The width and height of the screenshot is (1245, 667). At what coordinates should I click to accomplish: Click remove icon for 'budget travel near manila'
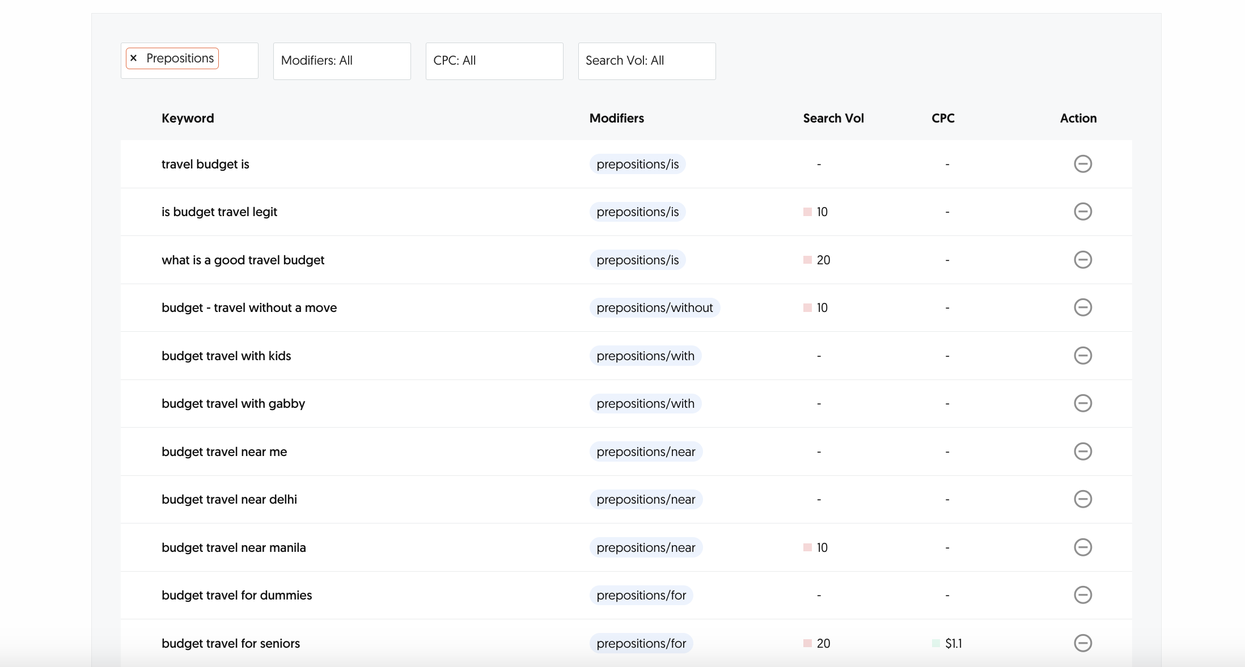(x=1082, y=547)
